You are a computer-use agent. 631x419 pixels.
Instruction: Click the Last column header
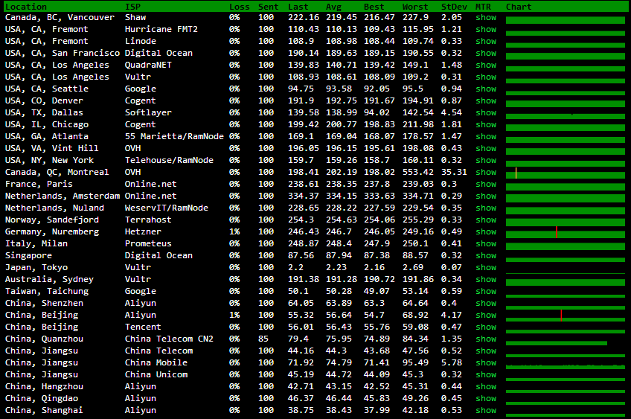point(298,7)
